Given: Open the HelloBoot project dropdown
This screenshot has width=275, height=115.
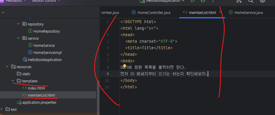Looking at the screenshot, I should pos(16,1).
